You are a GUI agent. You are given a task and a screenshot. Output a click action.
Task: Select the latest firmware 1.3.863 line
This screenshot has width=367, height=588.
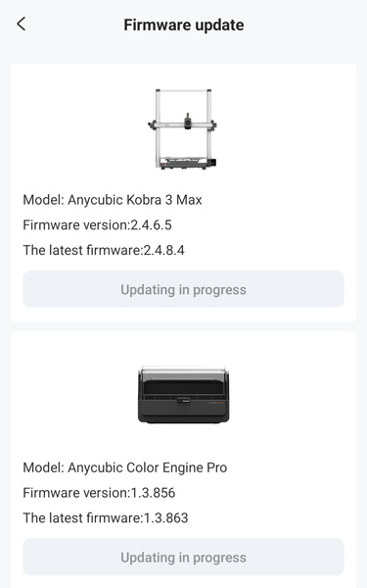(x=106, y=517)
